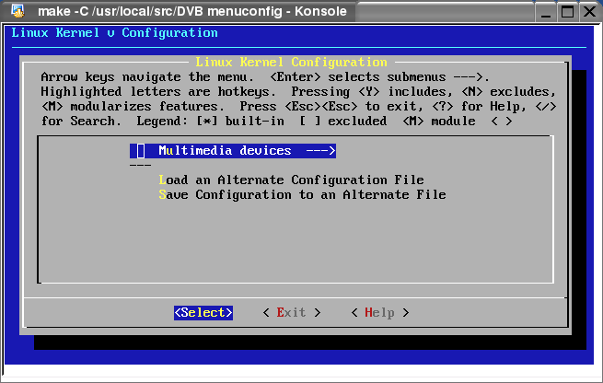Viewport: 603px width, 383px height.
Task: Click the Linux Kernel v Configuration header
Action: click(x=114, y=33)
